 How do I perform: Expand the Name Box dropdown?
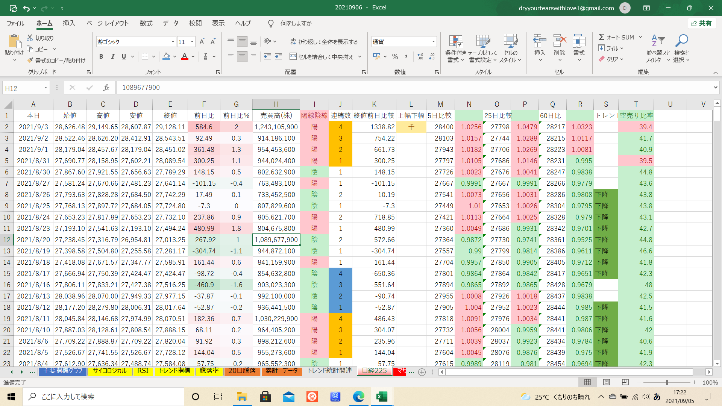click(46, 88)
